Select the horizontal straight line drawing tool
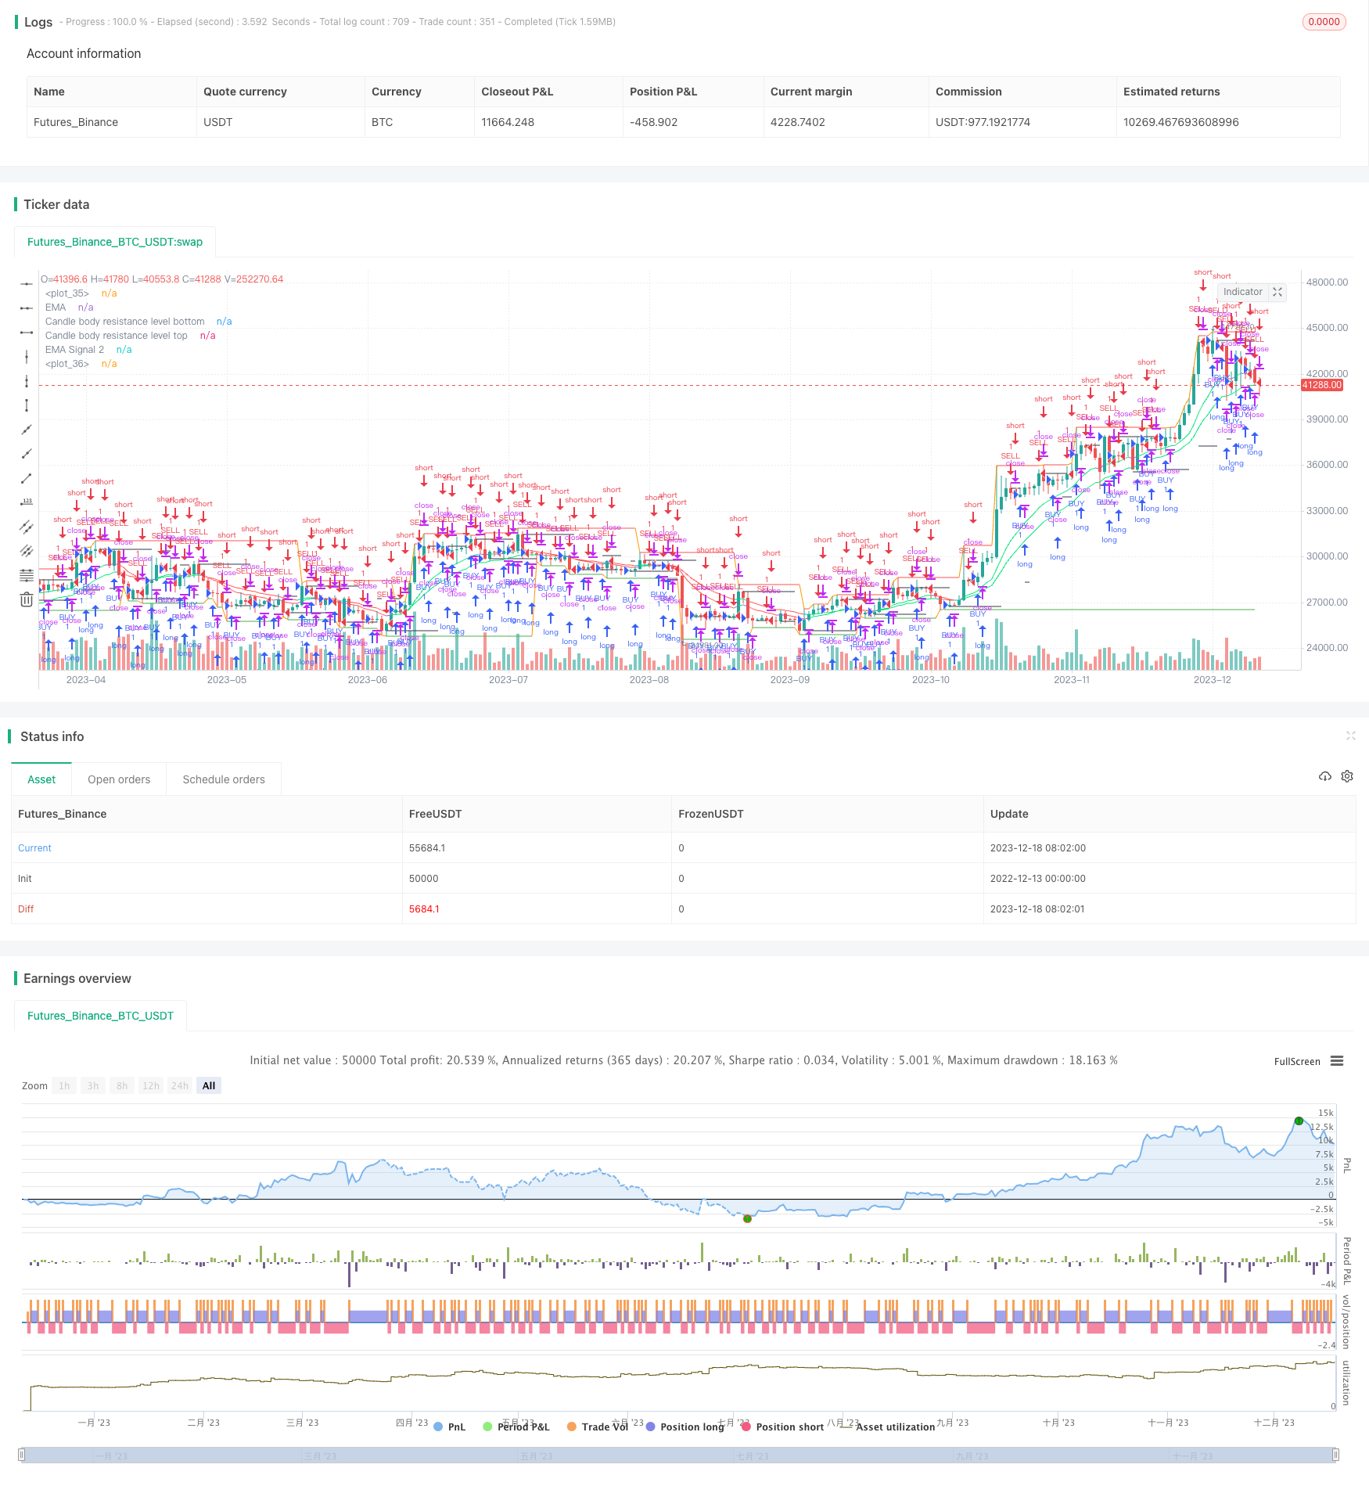 [x=27, y=283]
